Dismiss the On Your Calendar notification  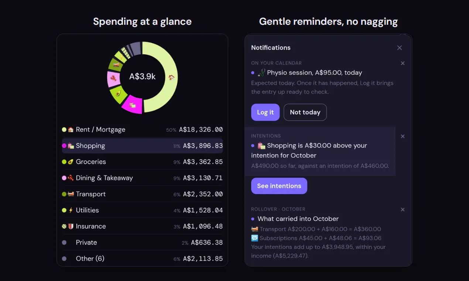tap(403, 63)
